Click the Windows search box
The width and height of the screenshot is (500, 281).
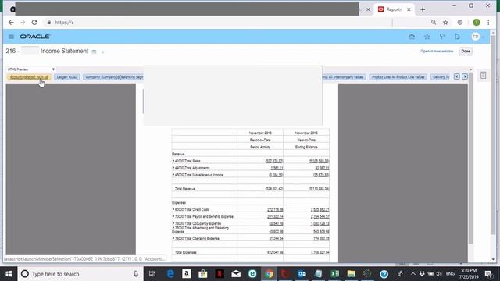click(80, 274)
